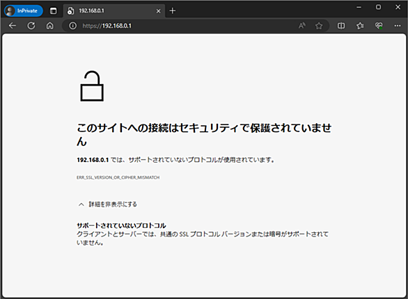The width and height of the screenshot is (408, 299).
Task: Open split screen icon in toolbar
Action: (341, 26)
